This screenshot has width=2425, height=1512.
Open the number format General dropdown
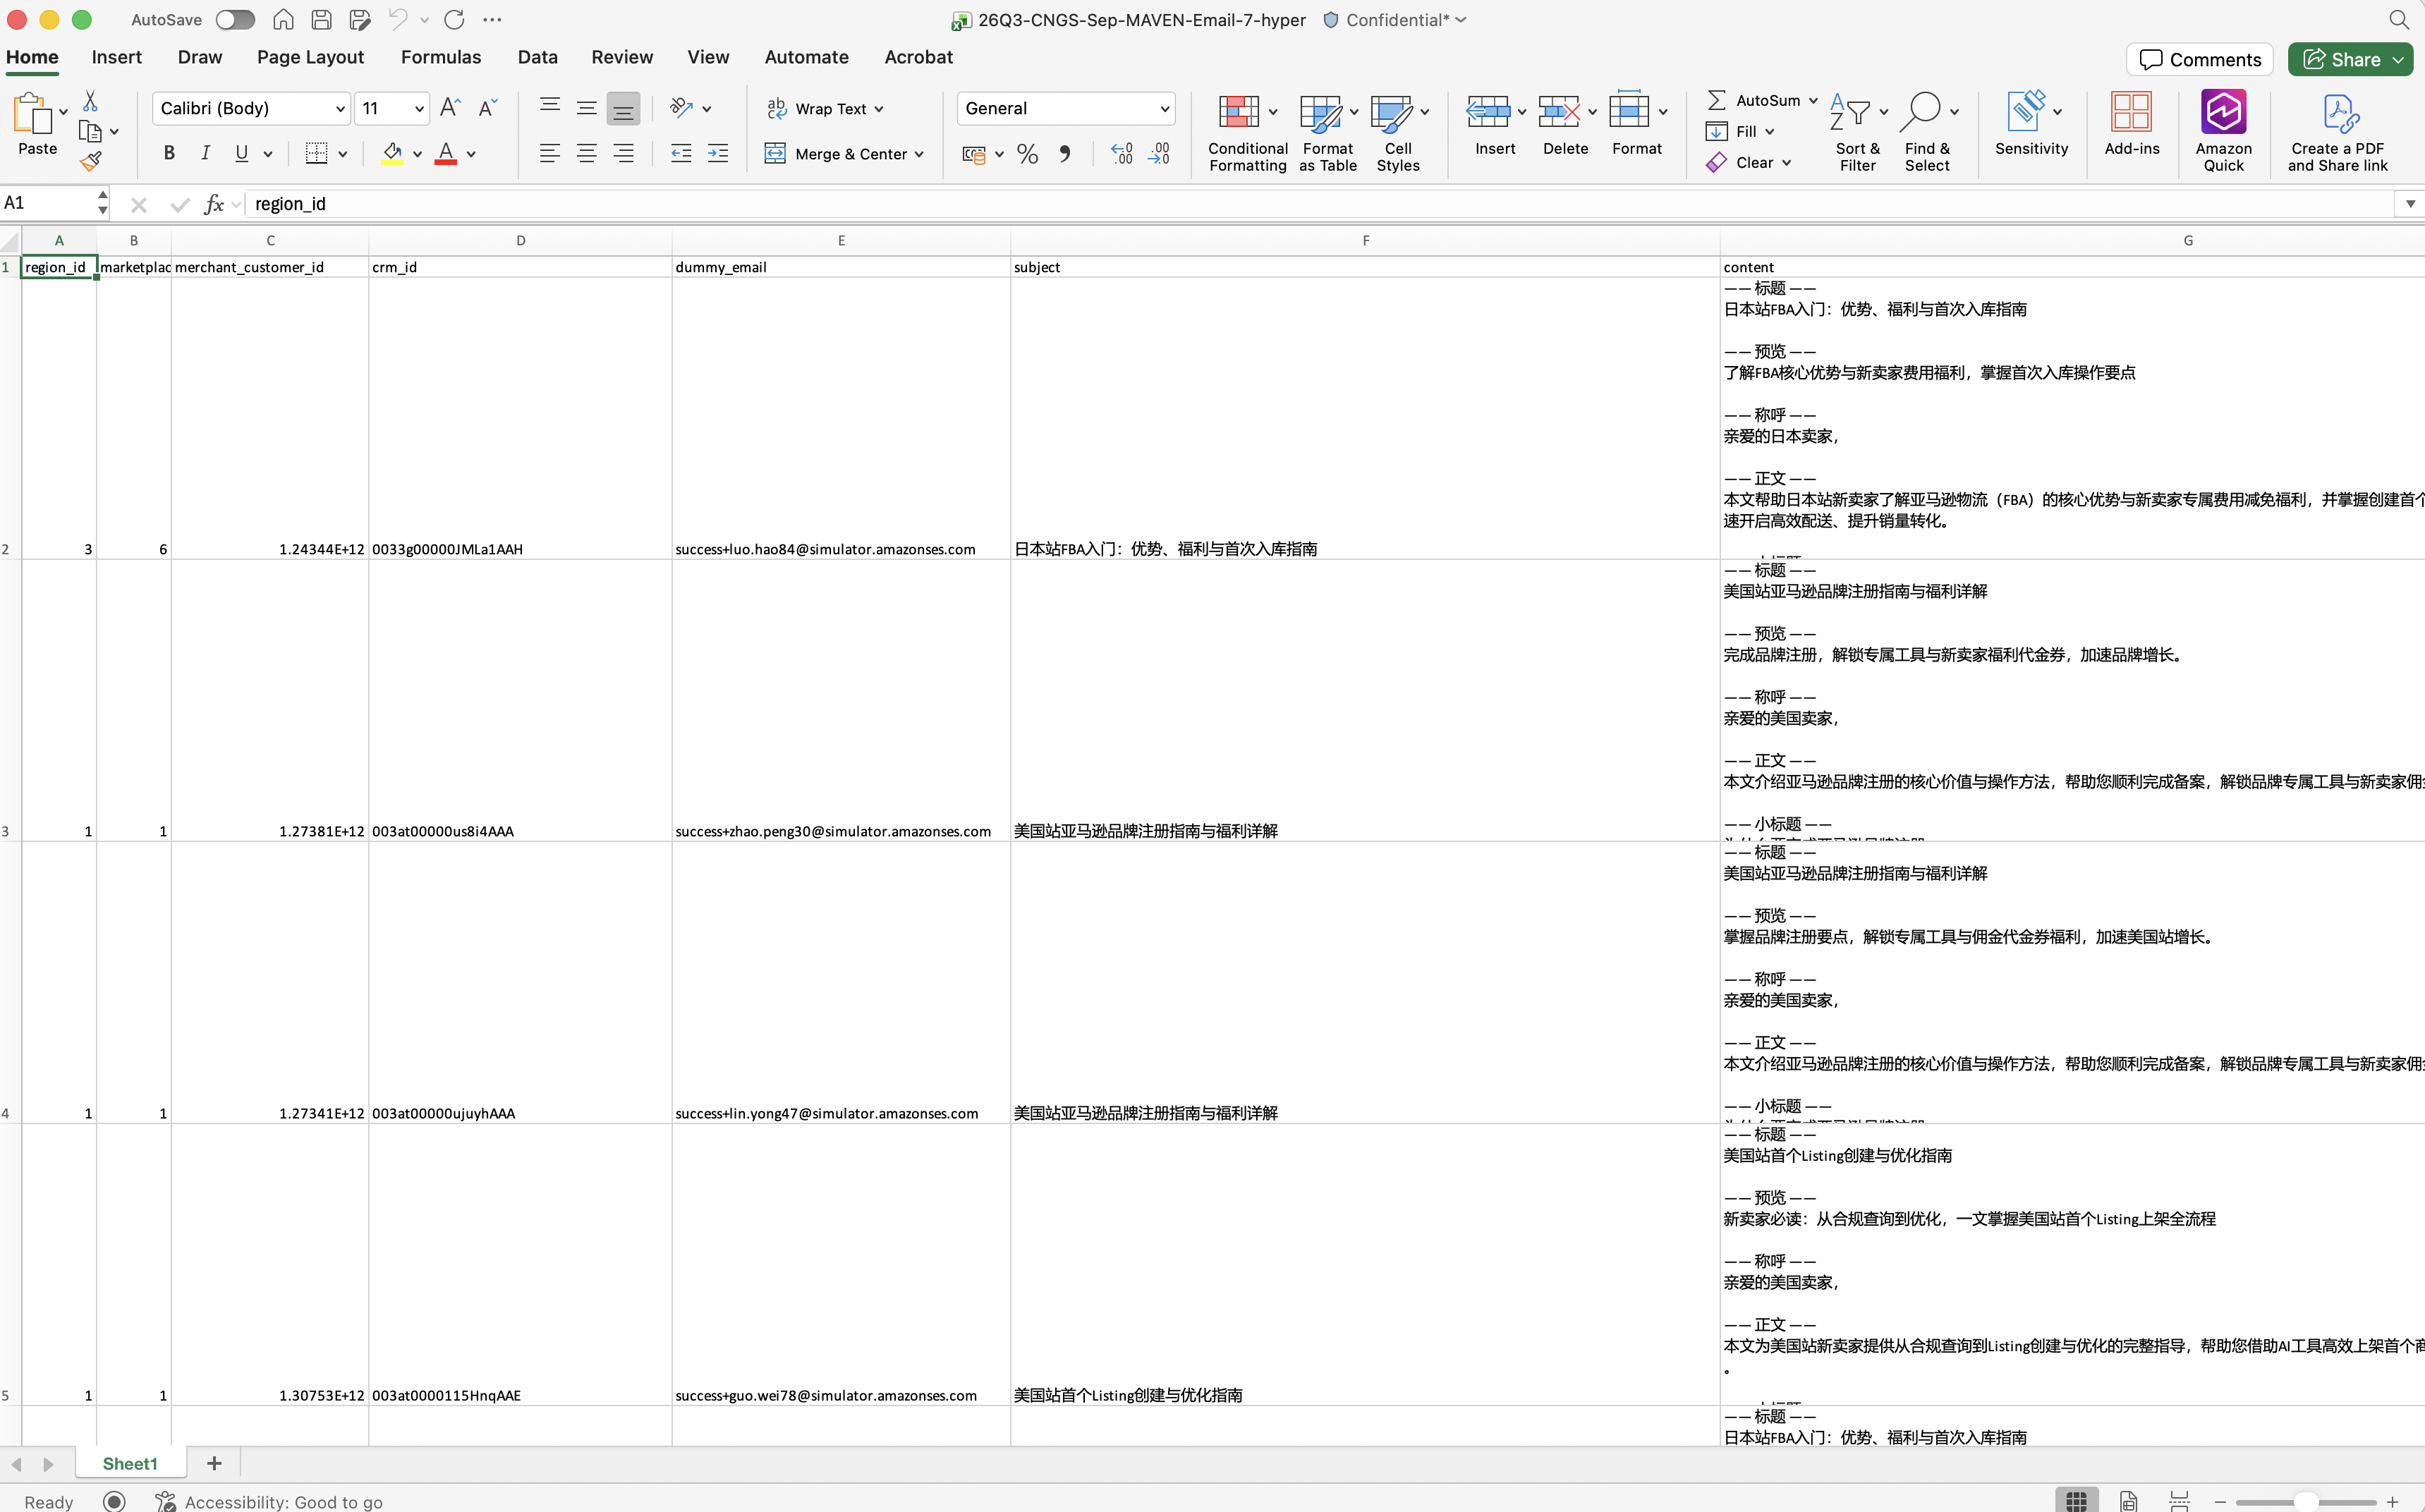click(x=1165, y=108)
